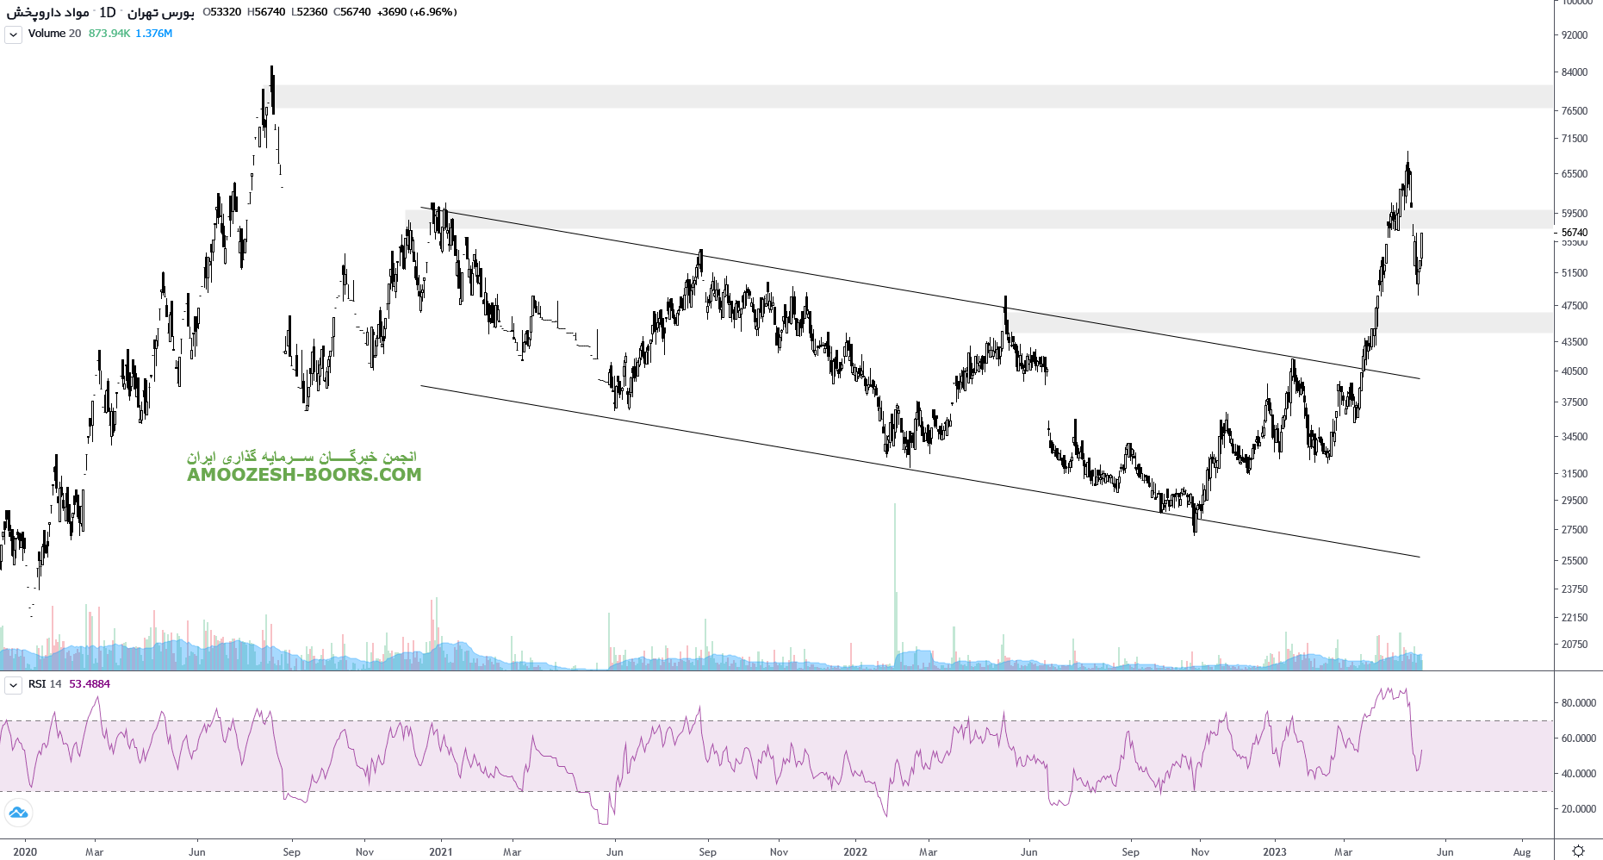Screen dimensions: 1603x860
Task: Open chart settings gear icon
Action: pyautogui.click(x=1578, y=851)
